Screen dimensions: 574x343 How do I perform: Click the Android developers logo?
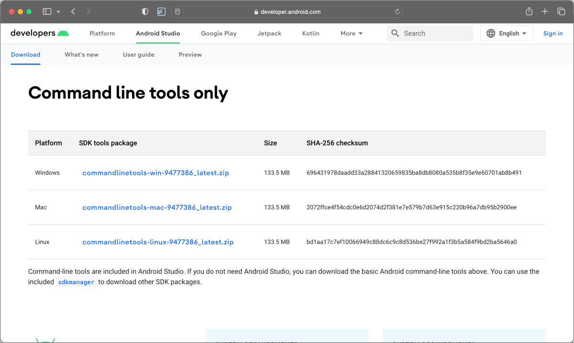tap(40, 33)
